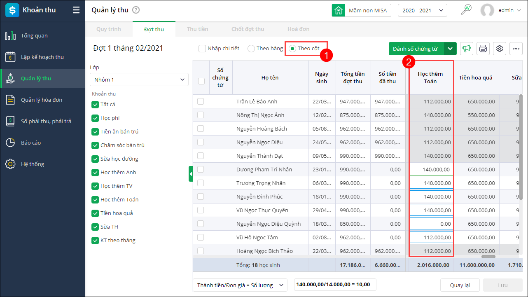
Task: Select the Theo hàng radio option
Action: pos(251,49)
